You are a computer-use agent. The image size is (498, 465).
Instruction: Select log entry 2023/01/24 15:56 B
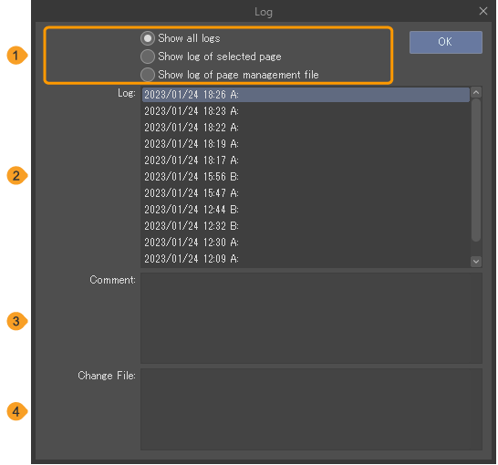(306, 177)
